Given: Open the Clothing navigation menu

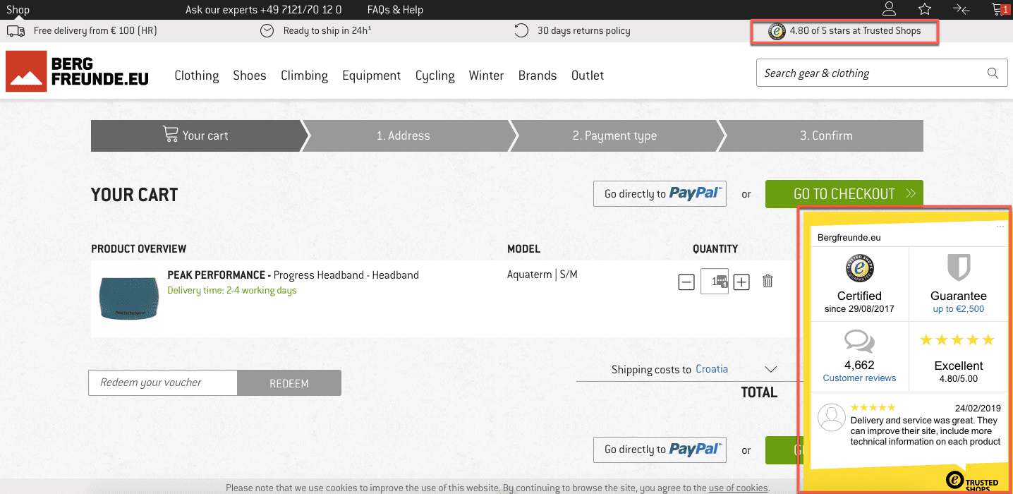Looking at the screenshot, I should click(x=196, y=75).
